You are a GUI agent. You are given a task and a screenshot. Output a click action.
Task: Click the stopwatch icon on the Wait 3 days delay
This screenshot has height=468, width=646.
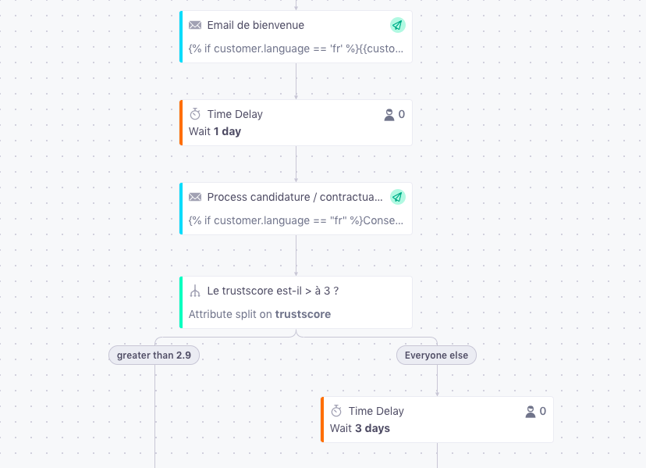(x=336, y=411)
